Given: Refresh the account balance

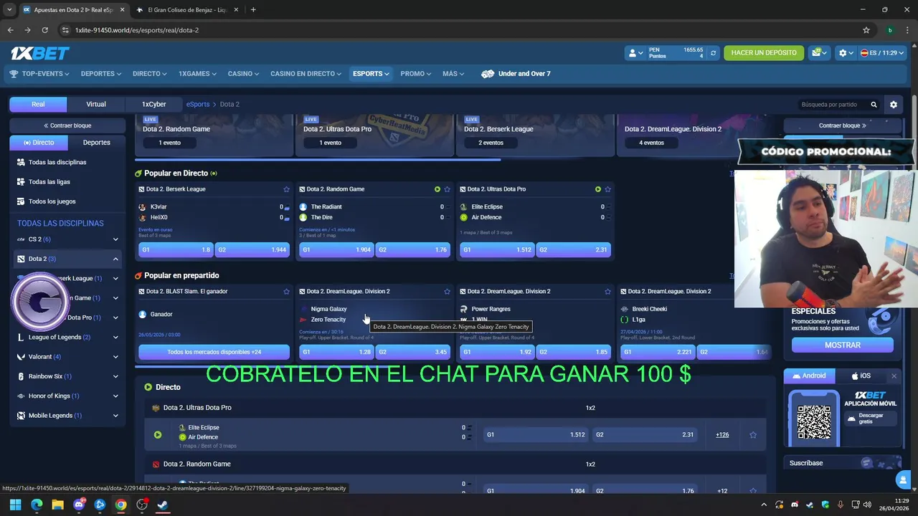Looking at the screenshot, I should 713,53.
